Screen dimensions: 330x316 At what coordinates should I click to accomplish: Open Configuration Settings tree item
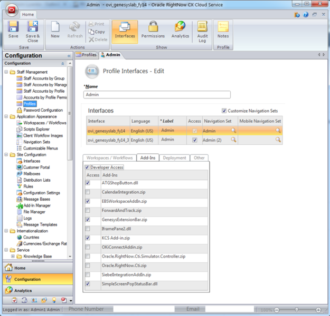(x=39, y=193)
